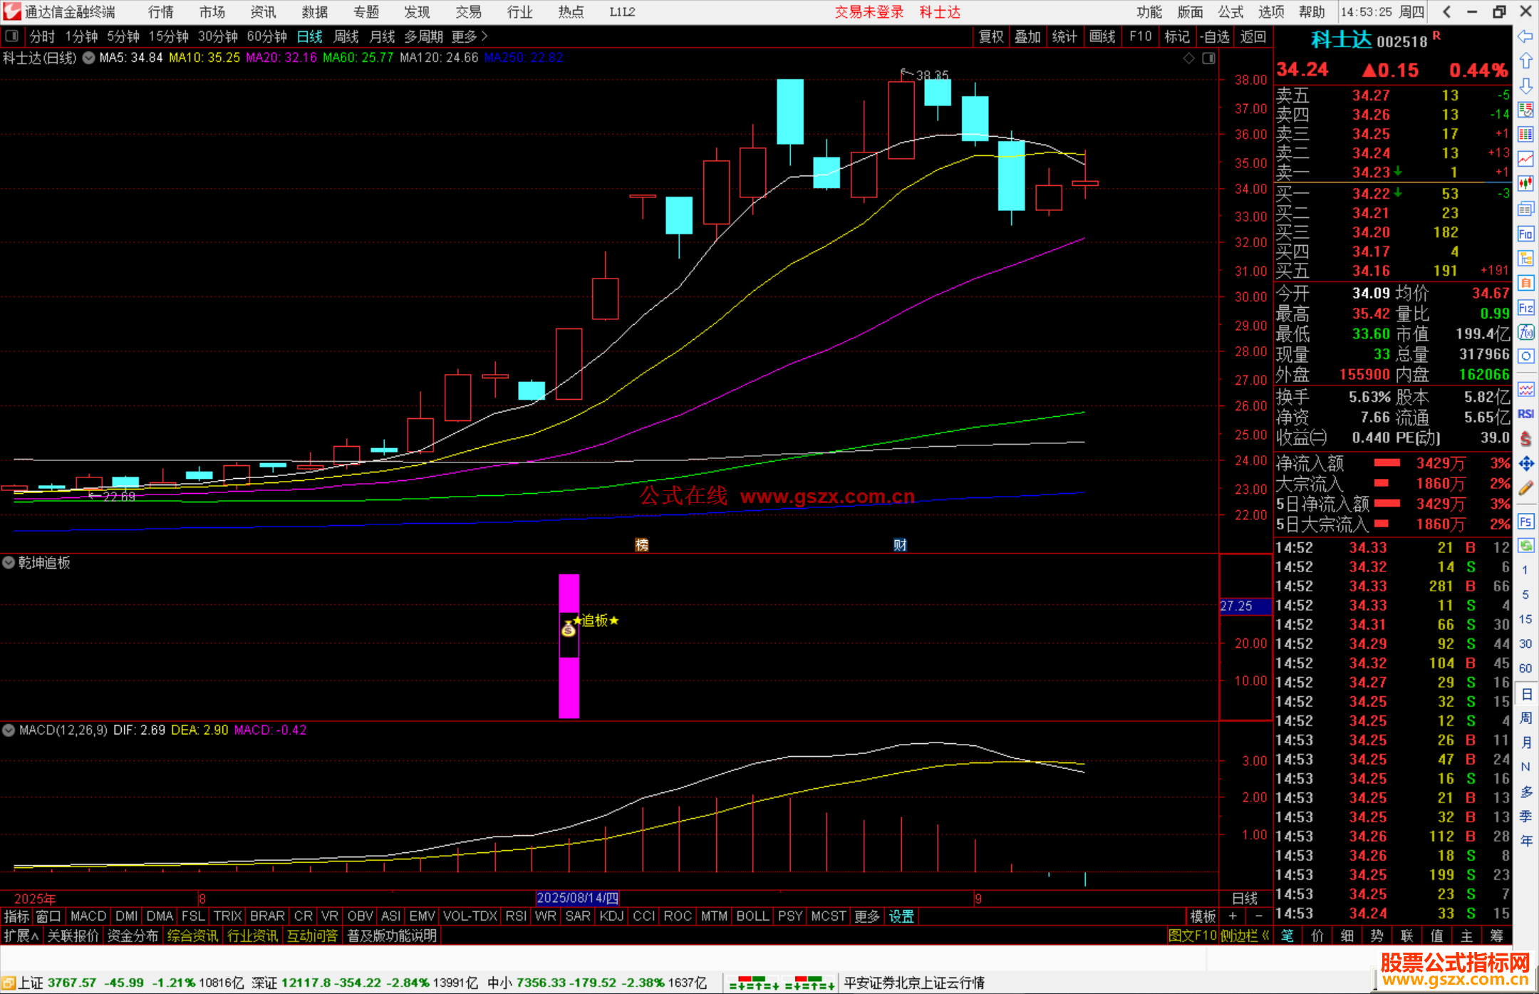
Task: Click the blue four-way move icon
Action: [x=1525, y=464]
